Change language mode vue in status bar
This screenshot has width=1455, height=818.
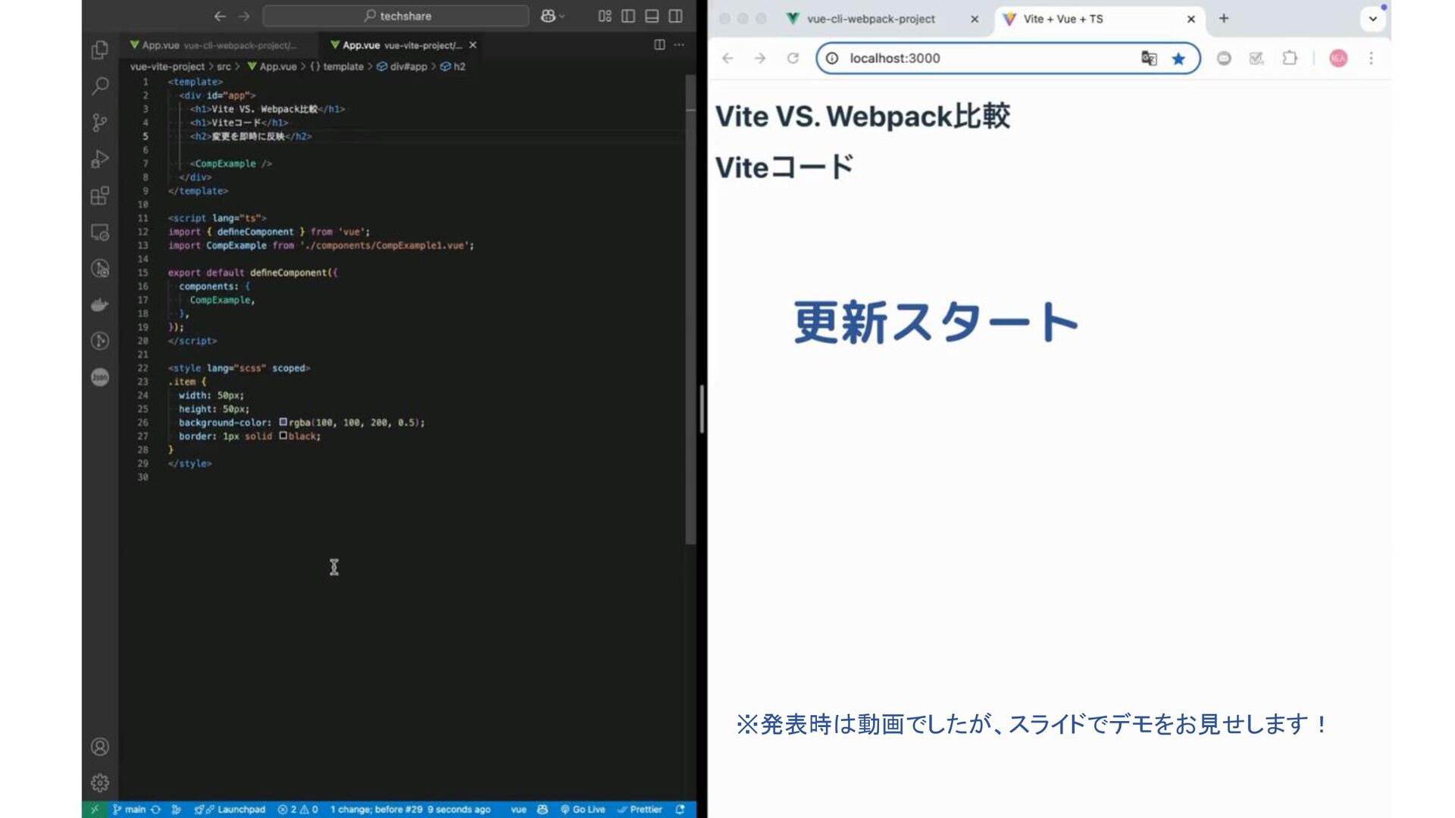click(518, 810)
